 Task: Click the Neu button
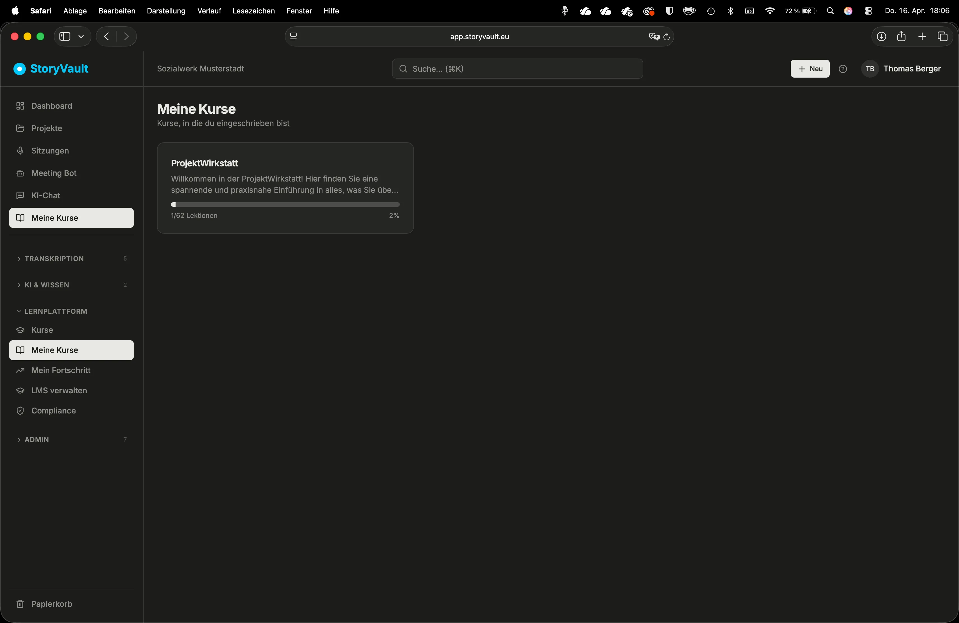click(810, 69)
